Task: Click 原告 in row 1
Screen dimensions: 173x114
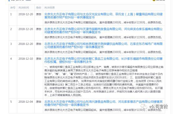Action: point(38,14)
